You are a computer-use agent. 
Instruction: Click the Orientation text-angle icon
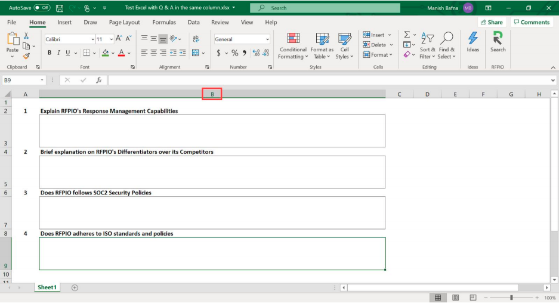click(173, 39)
